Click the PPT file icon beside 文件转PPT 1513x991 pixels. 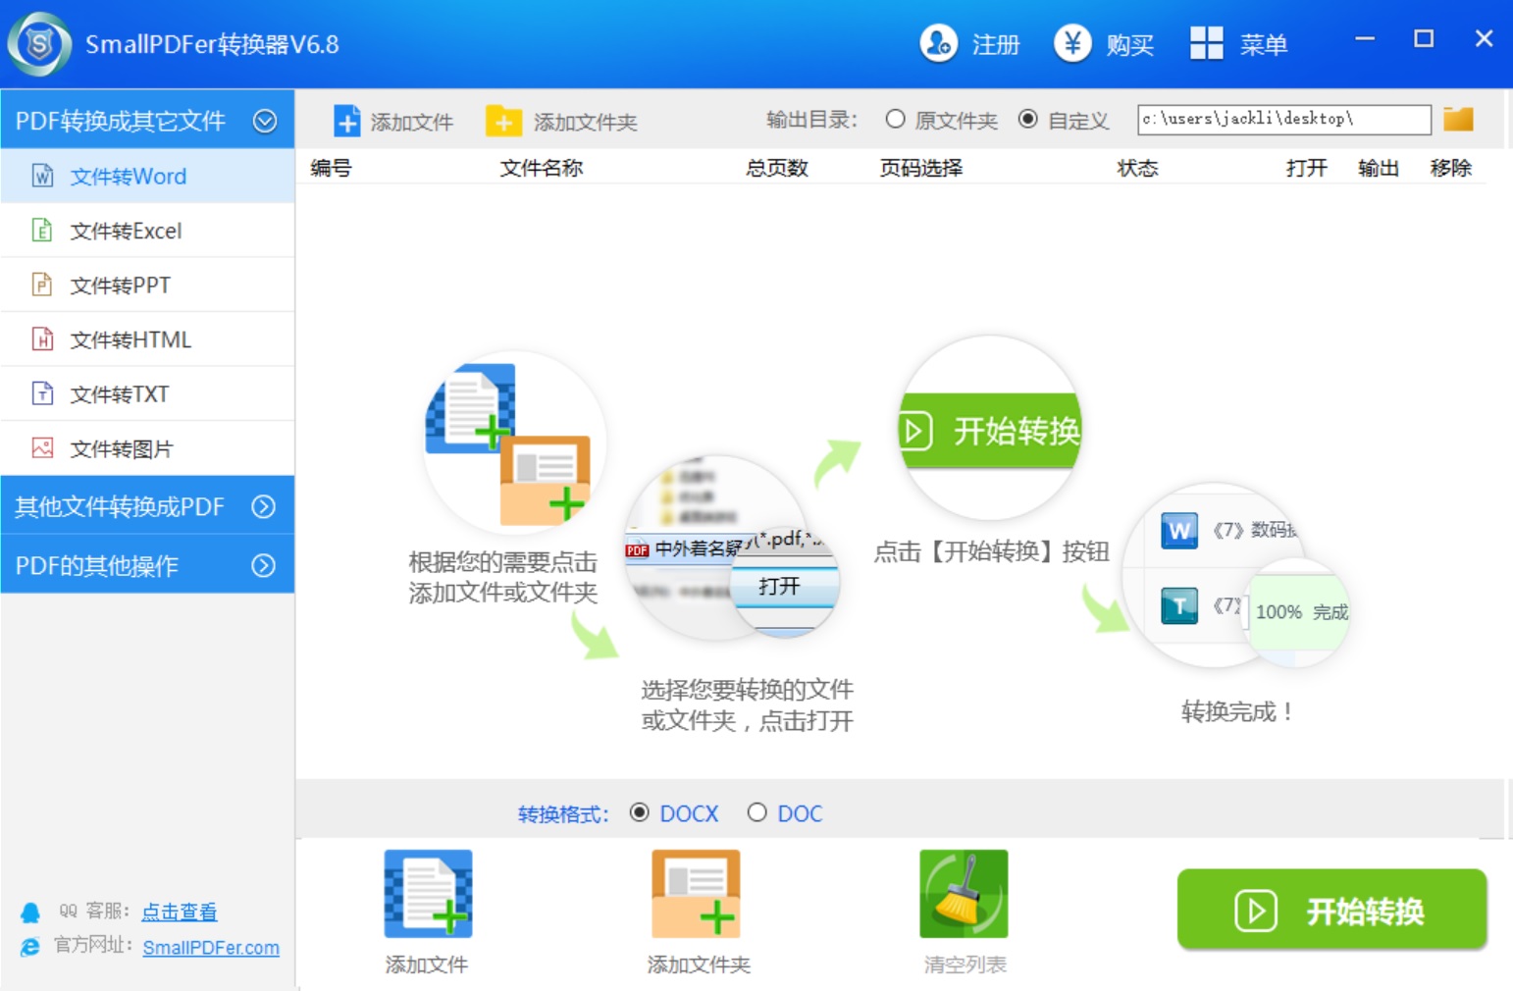[42, 285]
